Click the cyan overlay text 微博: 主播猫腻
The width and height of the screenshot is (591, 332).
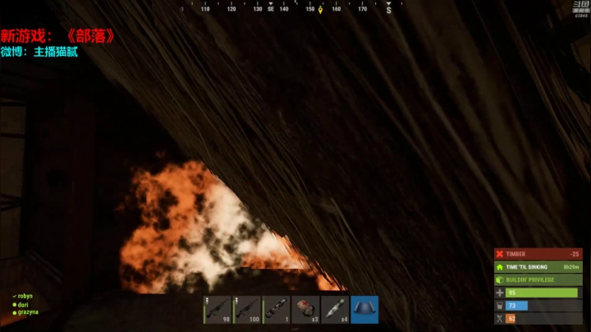click(x=39, y=52)
